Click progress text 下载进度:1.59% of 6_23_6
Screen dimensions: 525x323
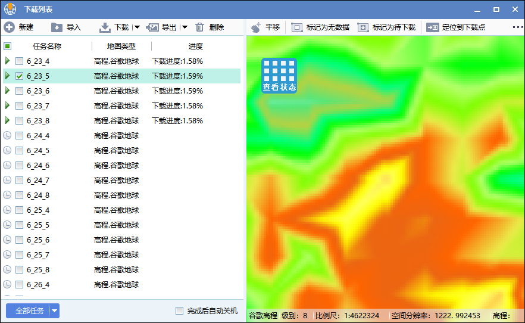click(177, 91)
